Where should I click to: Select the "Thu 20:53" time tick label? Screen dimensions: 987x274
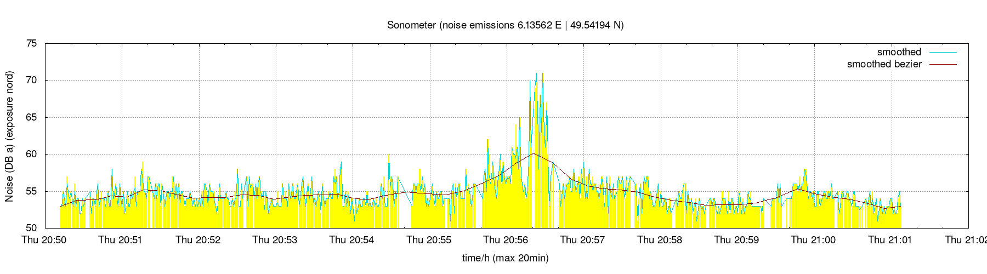coord(275,240)
